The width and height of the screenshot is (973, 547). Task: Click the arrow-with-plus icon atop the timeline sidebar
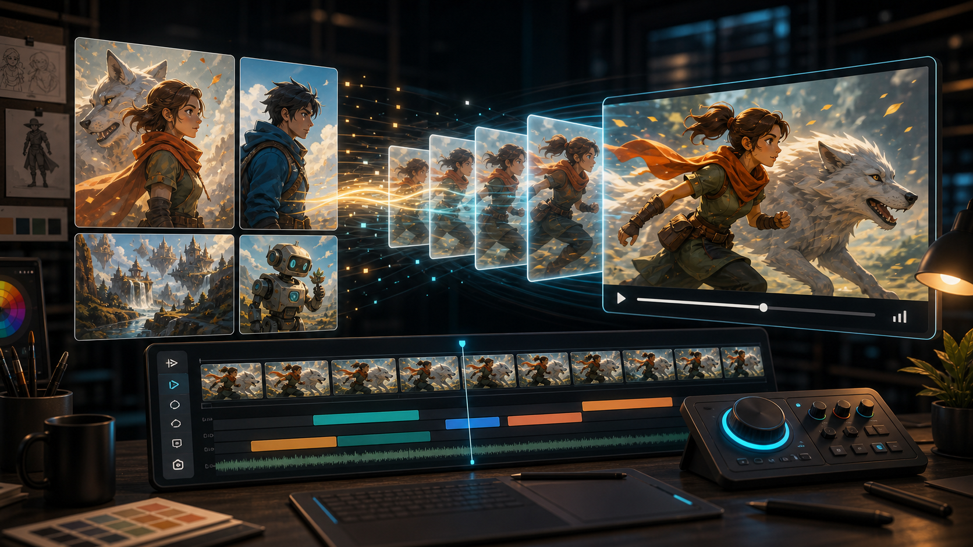coord(172,363)
